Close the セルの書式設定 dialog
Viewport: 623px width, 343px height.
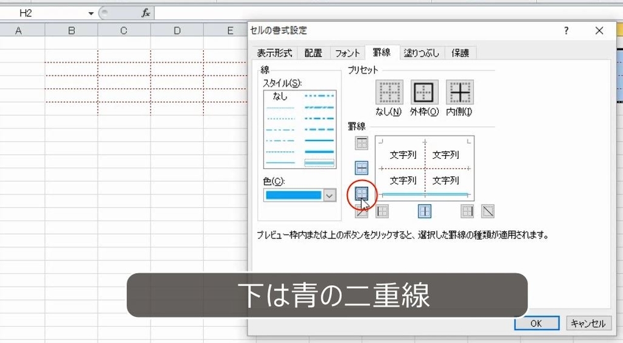pyautogui.click(x=599, y=30)
